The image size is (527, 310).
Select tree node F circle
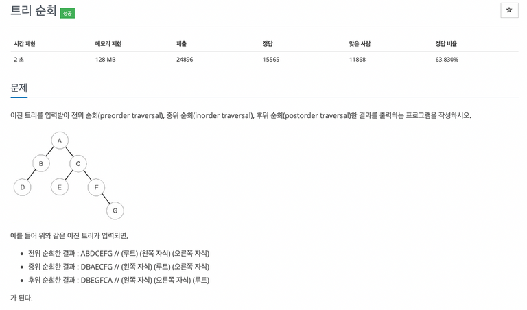97,187
